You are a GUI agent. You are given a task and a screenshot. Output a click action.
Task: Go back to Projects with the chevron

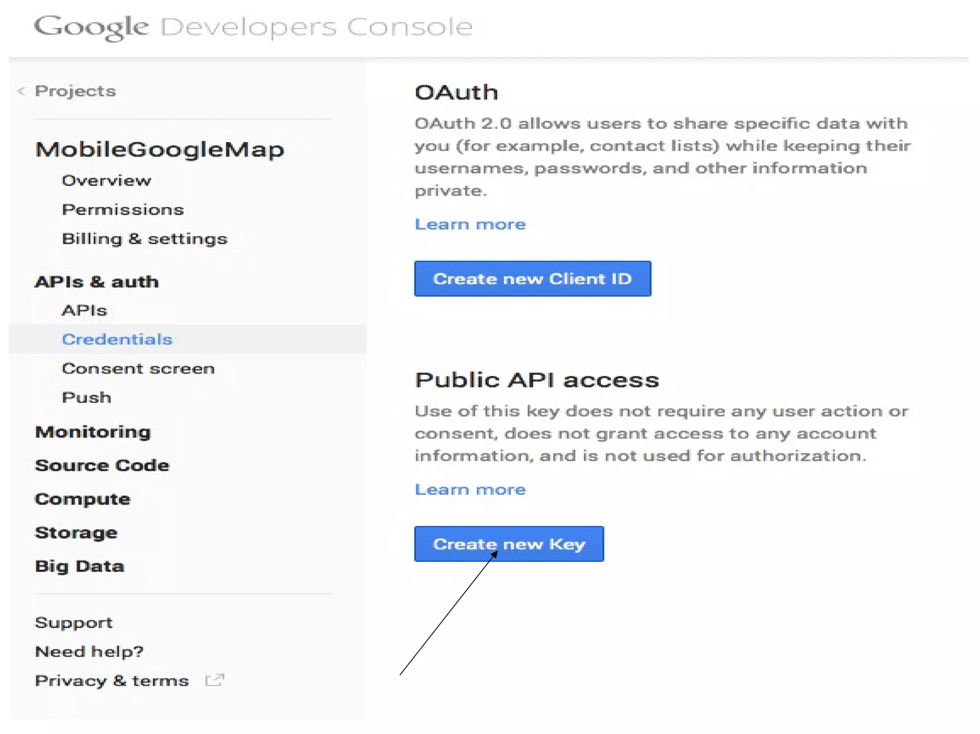pyautogui.click(x=21, y=91)
